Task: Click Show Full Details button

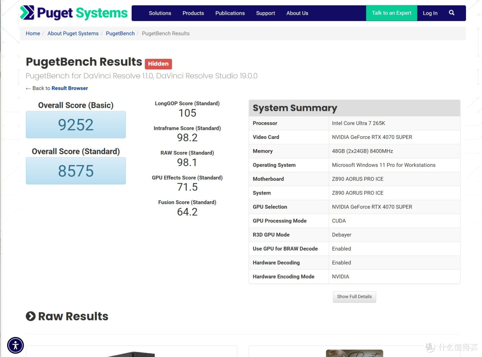Action: (x=354, y=296)
